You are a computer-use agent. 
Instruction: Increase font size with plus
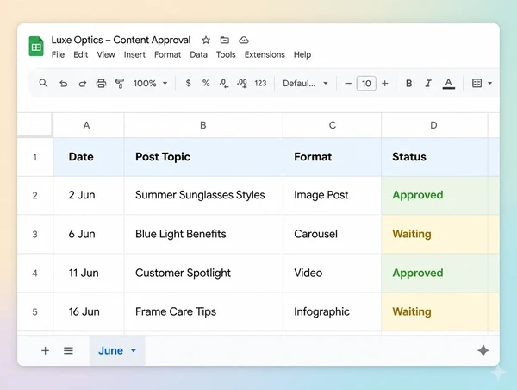(385, 83)
